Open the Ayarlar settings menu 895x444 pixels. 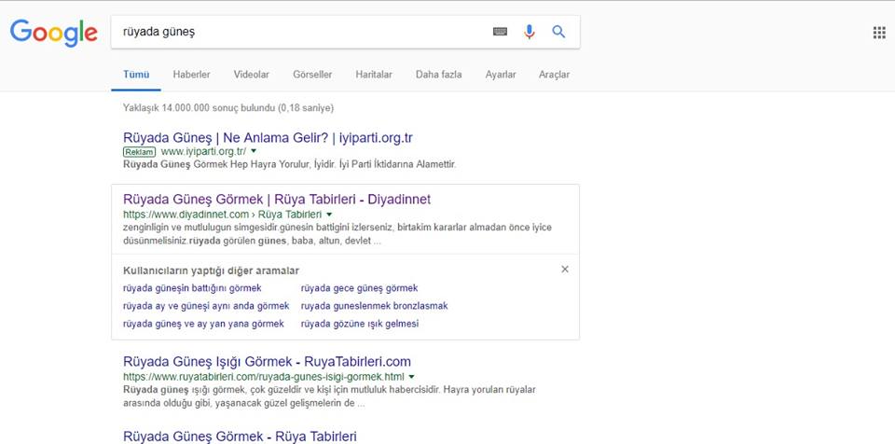click(501, 75)
